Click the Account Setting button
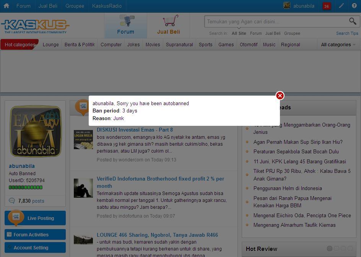The image size is (361, 257). point(35,247)
